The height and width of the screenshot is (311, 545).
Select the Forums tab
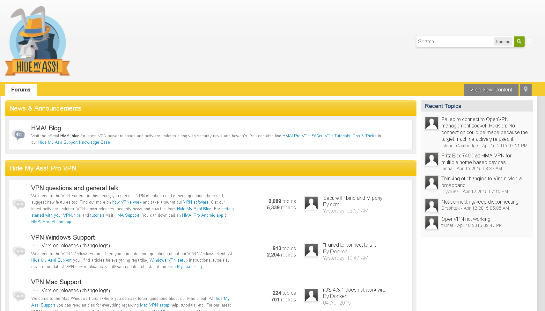coord(21,90)
